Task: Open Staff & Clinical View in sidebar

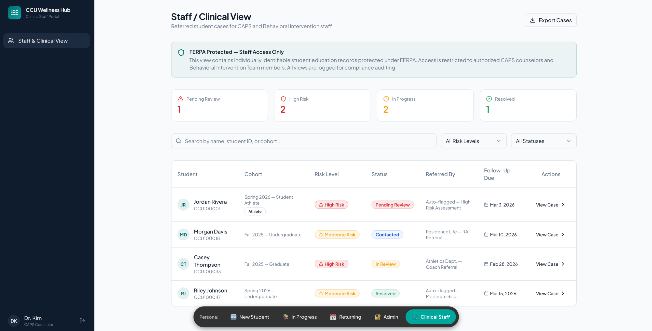Action: pos(47,41)
